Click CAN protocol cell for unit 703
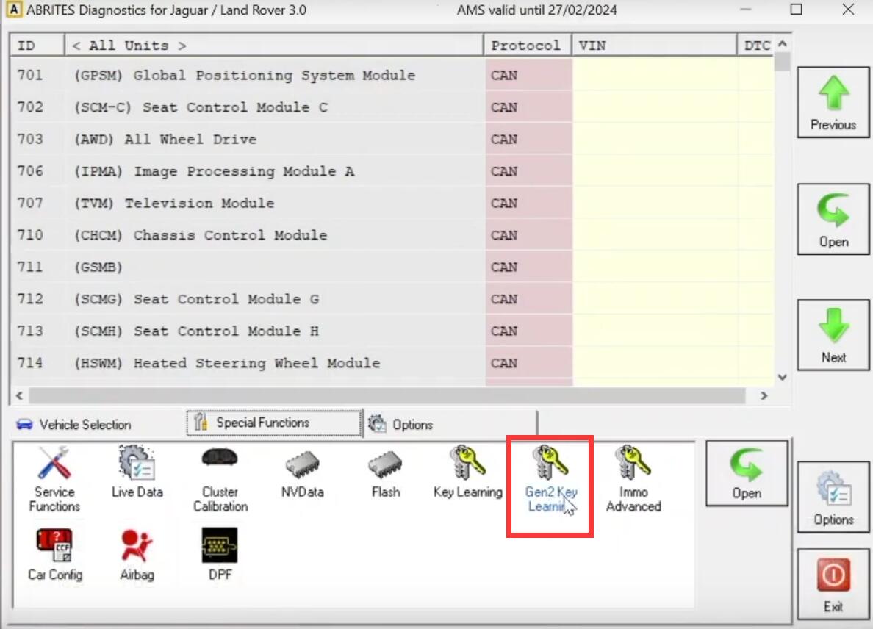 [x=528, y=139]
